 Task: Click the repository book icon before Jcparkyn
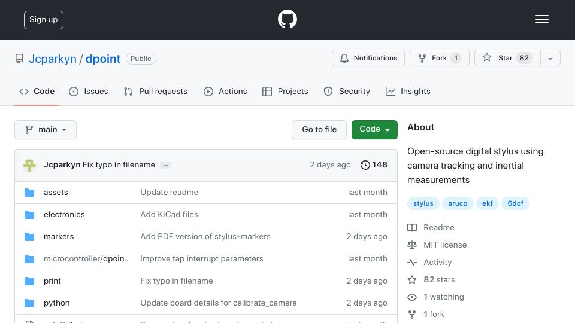point(19,59)
